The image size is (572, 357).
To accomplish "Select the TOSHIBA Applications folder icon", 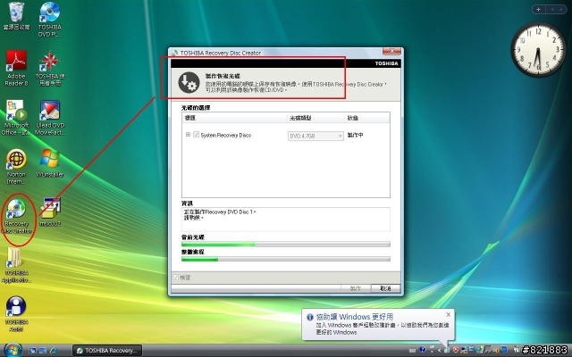I will pos(16,265).
